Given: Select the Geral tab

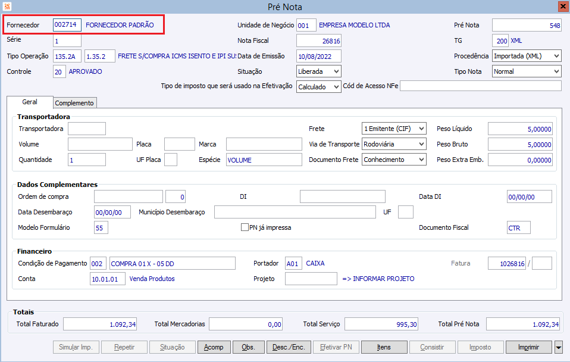Looking at the screenshot, I should tap(30, 102).
